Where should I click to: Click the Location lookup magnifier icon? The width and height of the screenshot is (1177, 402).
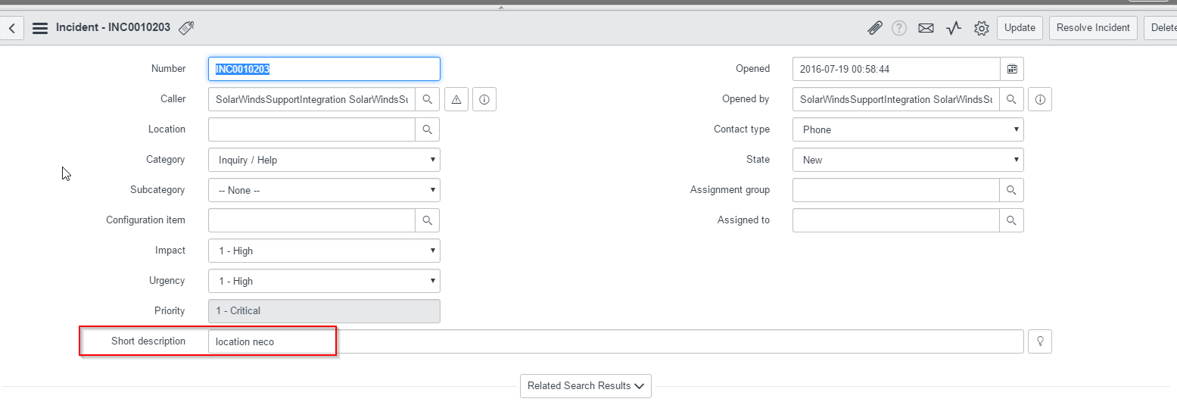(428, 129)
